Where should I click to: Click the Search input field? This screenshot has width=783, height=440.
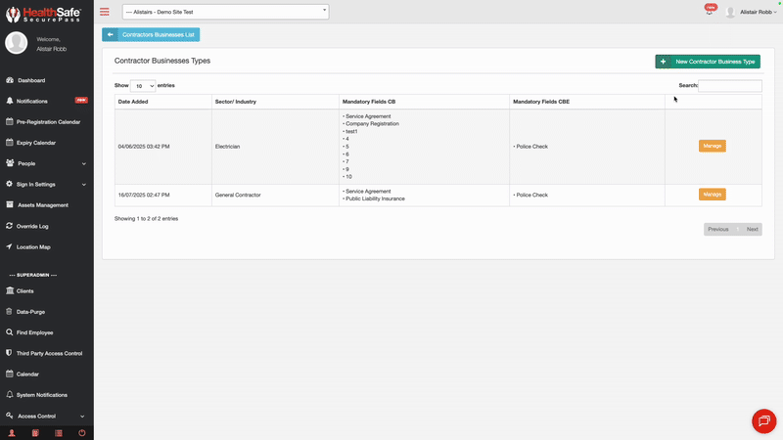coord(730,86)
